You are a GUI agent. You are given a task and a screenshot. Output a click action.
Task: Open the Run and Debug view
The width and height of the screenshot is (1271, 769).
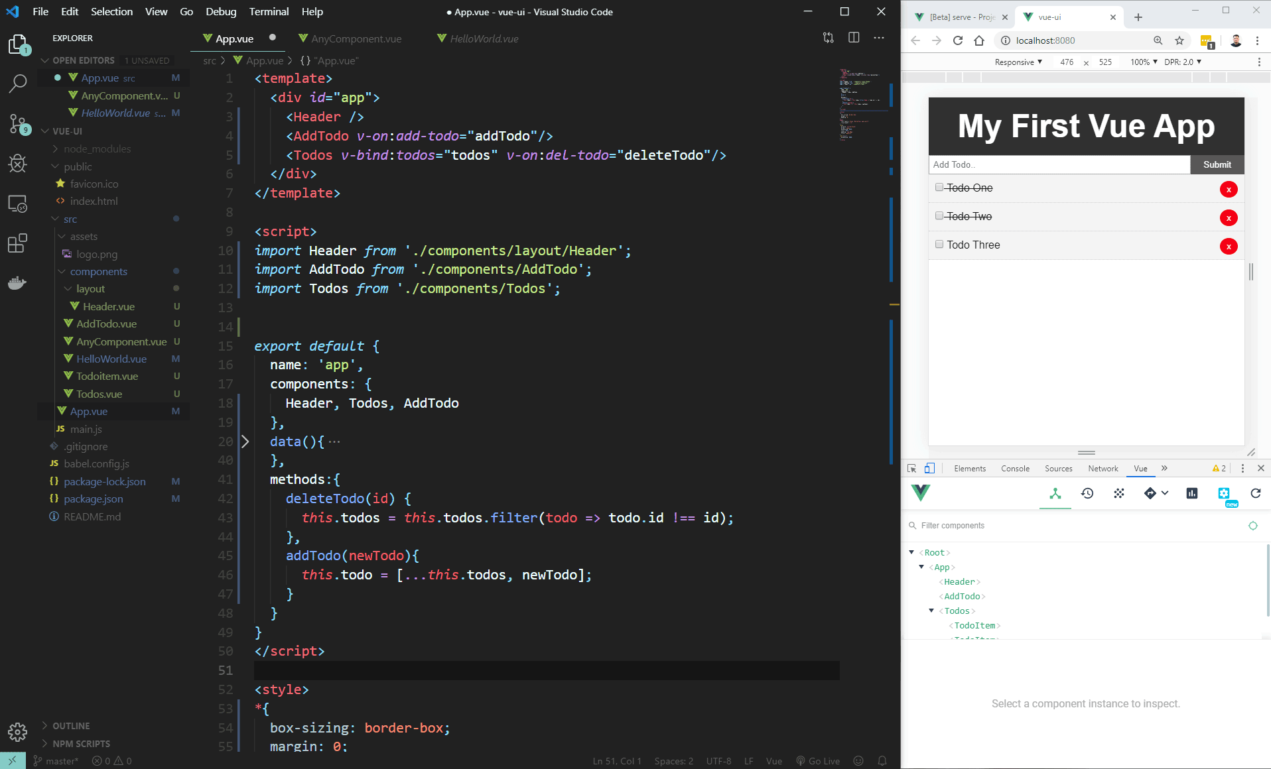pyautogui.click(x=17, y=164)
